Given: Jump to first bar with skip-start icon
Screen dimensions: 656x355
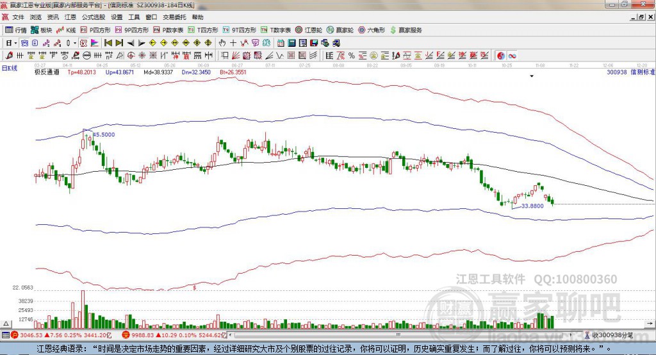Looking at the screenshot, I should point(108,43).
